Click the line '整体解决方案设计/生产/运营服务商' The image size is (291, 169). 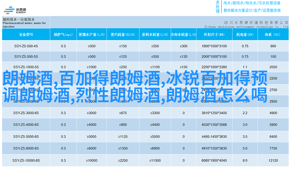pyautogui.click(x=252, y=10)
